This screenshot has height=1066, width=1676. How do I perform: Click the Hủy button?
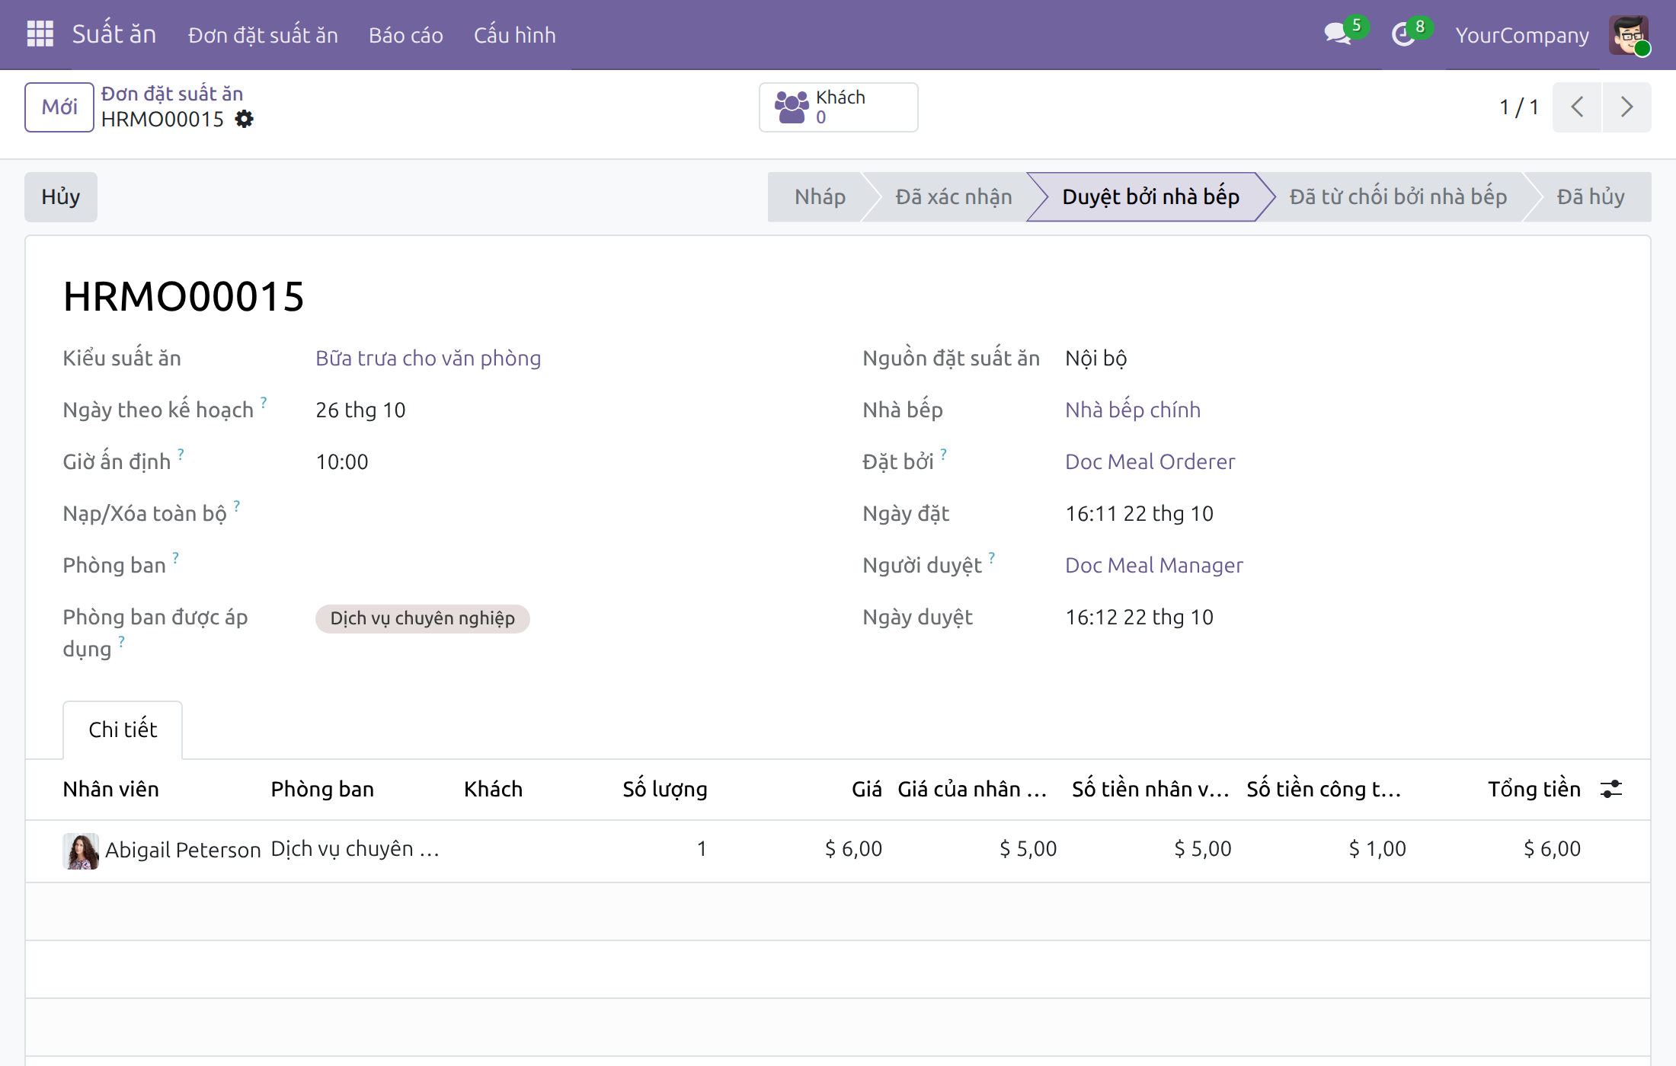click(x=61, y=197)
